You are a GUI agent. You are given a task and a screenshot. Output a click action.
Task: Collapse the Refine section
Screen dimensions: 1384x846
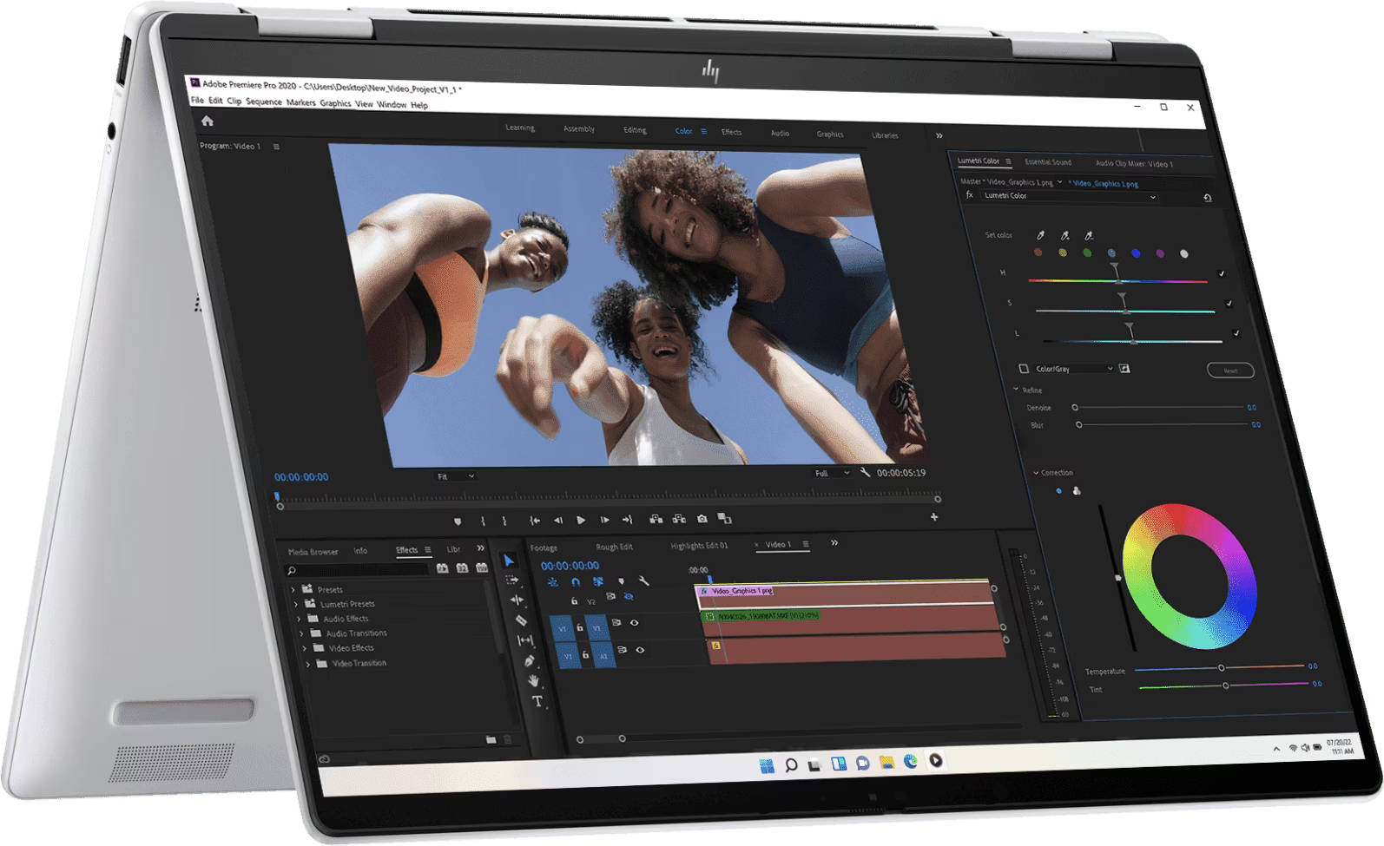tap(1016, 390)
